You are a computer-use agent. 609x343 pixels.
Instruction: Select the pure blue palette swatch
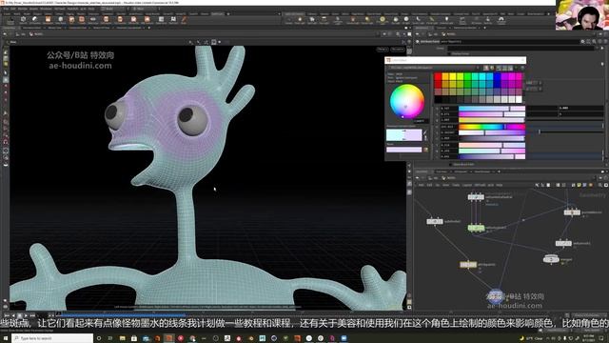pos(497,76)
